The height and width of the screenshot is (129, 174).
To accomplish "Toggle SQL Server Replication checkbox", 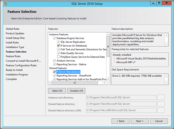I will 58,42.
